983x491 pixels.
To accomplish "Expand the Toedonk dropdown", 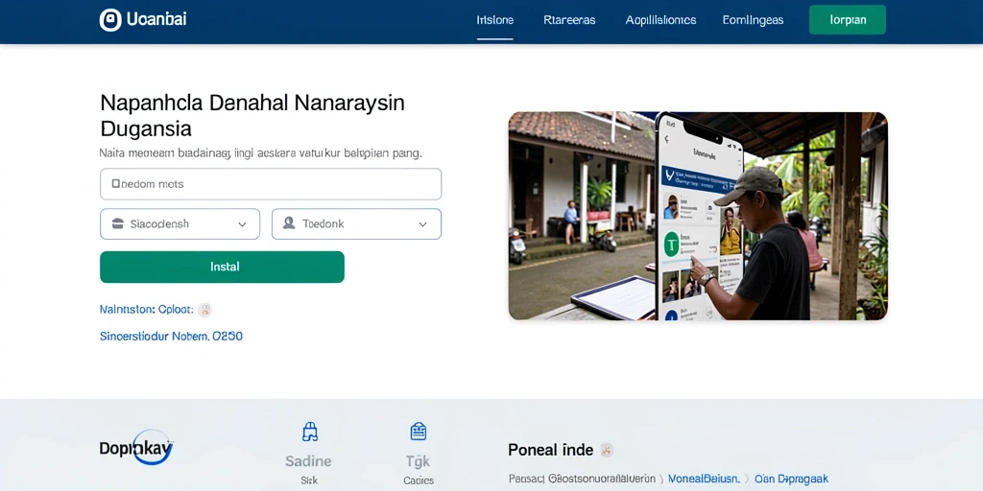I will 356,223.
